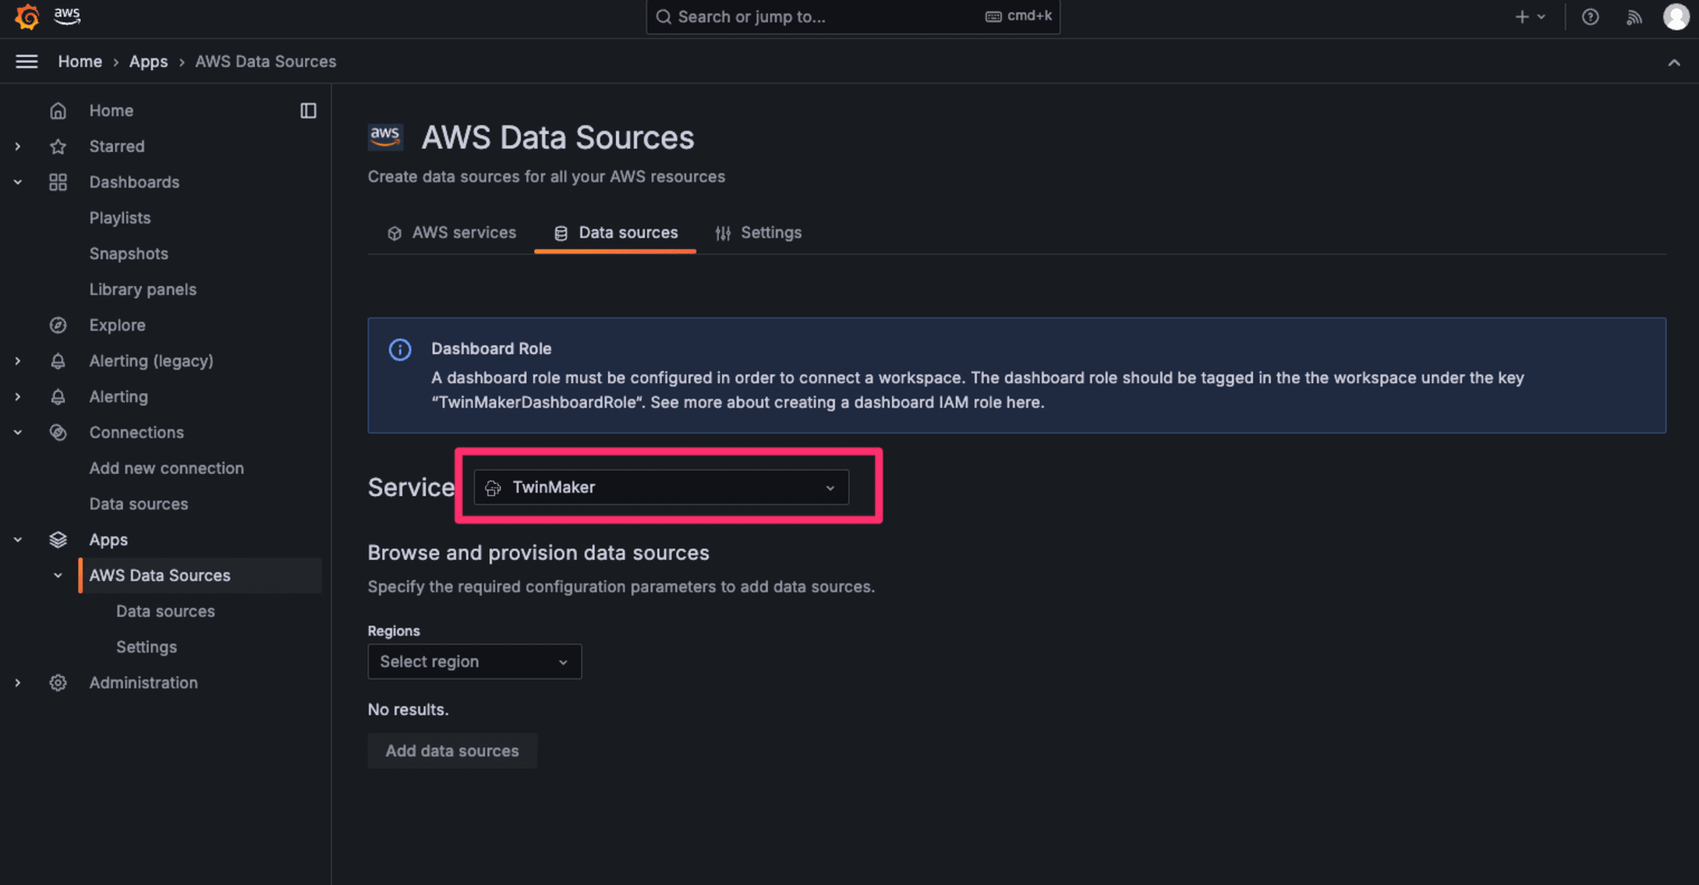Open Playlists in sidebar

pyautogui.click(x=120, y=217)
